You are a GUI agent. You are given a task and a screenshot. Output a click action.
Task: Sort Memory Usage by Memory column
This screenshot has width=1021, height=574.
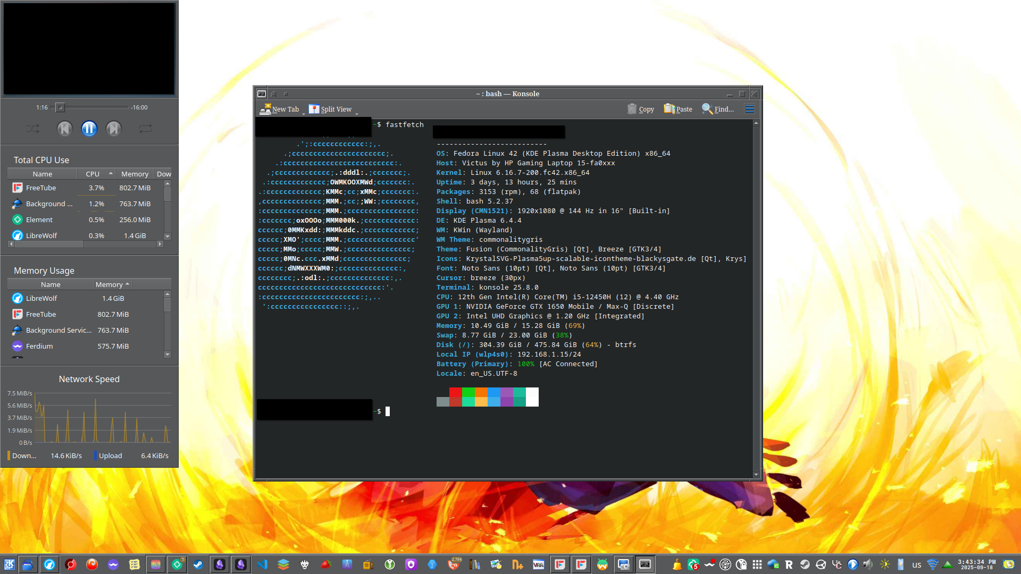113,284
